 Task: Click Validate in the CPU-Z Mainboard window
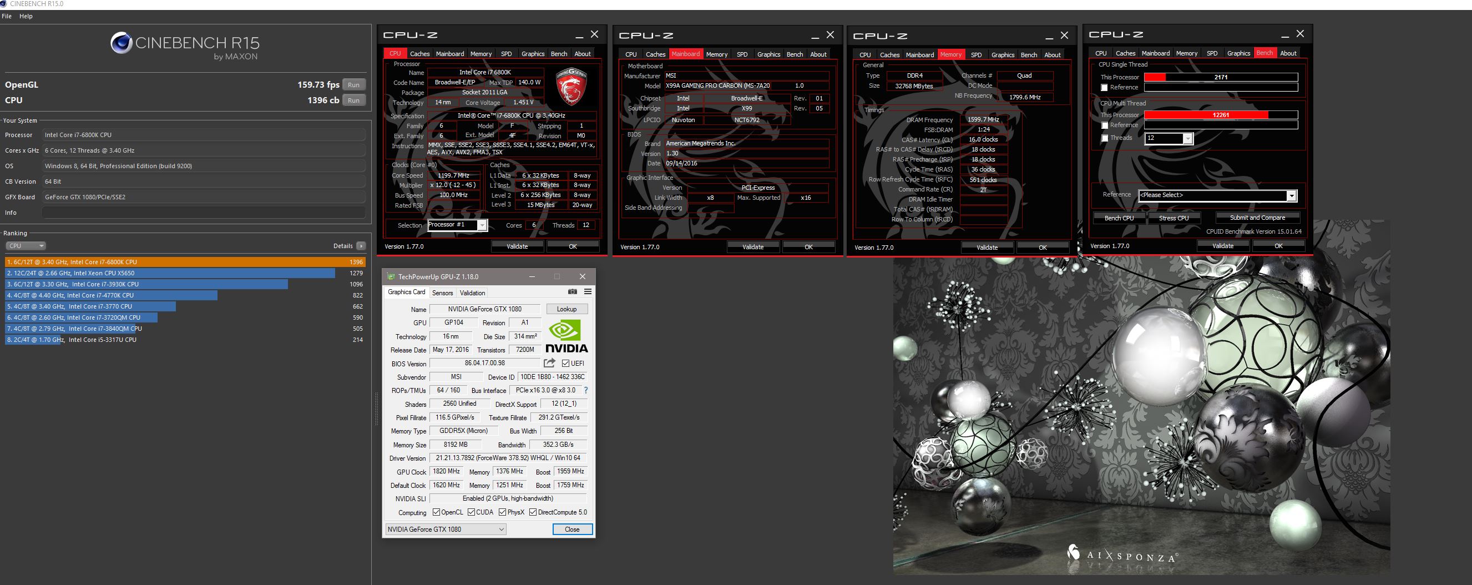pos(752,247)
